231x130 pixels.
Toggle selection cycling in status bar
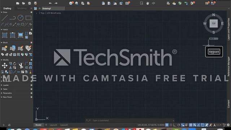[195, 125]
